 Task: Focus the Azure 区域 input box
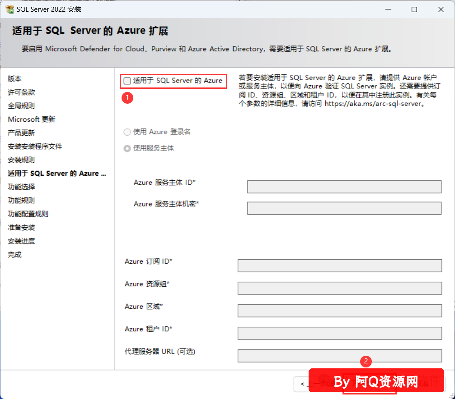click(x=339, y=311)
